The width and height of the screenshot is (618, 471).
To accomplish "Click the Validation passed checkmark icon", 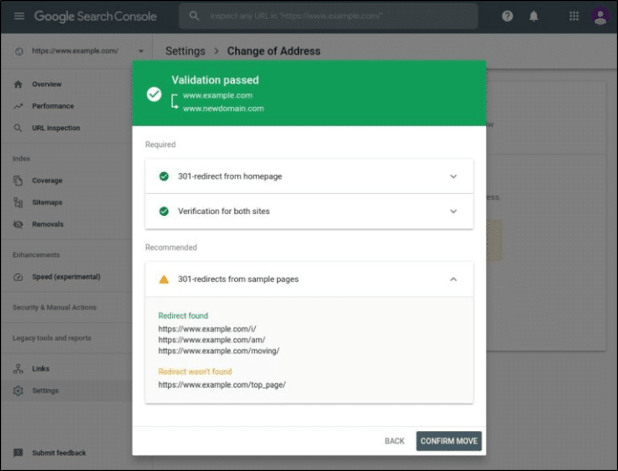I will click(x=154, y=94).
